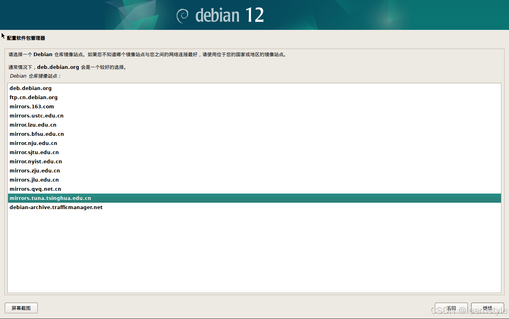Pick mirror.lzu.edu.cn mirror entry
The height and width of the screenshot is (319, 509).
click(254, 125)
